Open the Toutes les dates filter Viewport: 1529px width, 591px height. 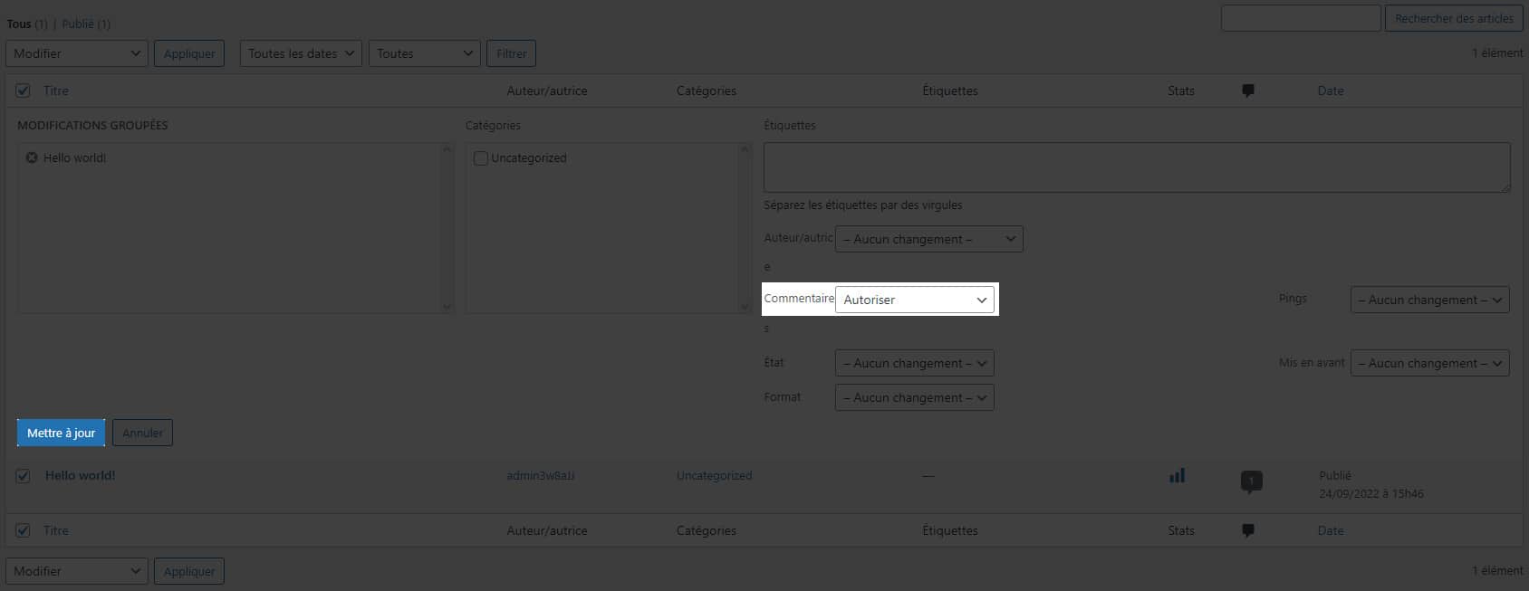(301, 53)
